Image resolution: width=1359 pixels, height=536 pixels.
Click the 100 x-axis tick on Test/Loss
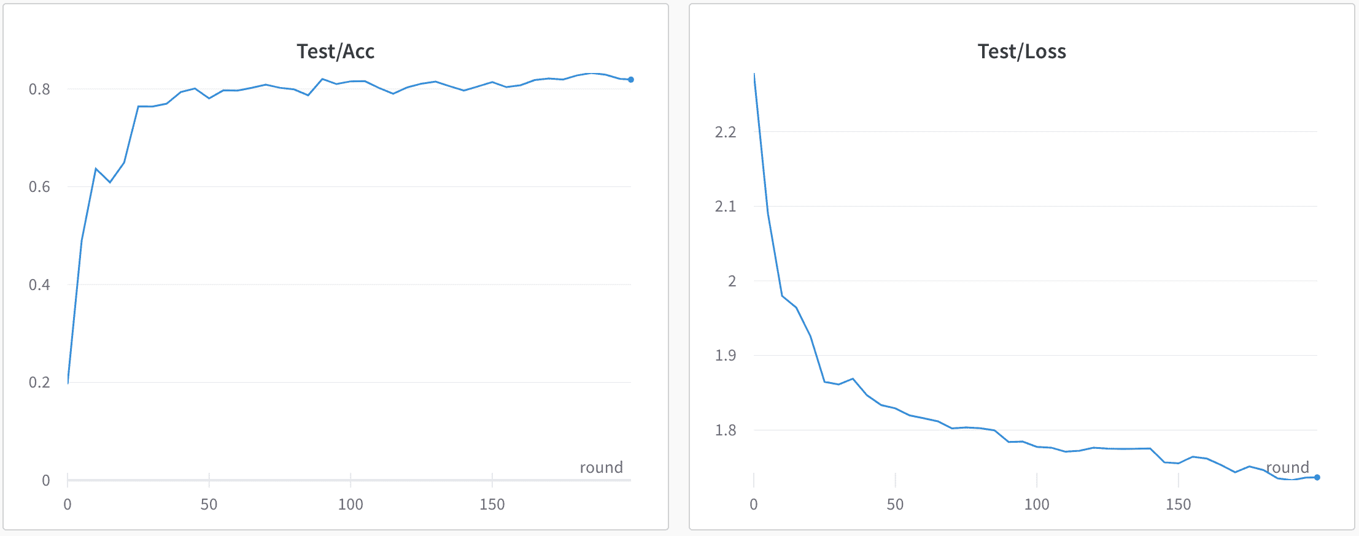tap(1037, 505)
